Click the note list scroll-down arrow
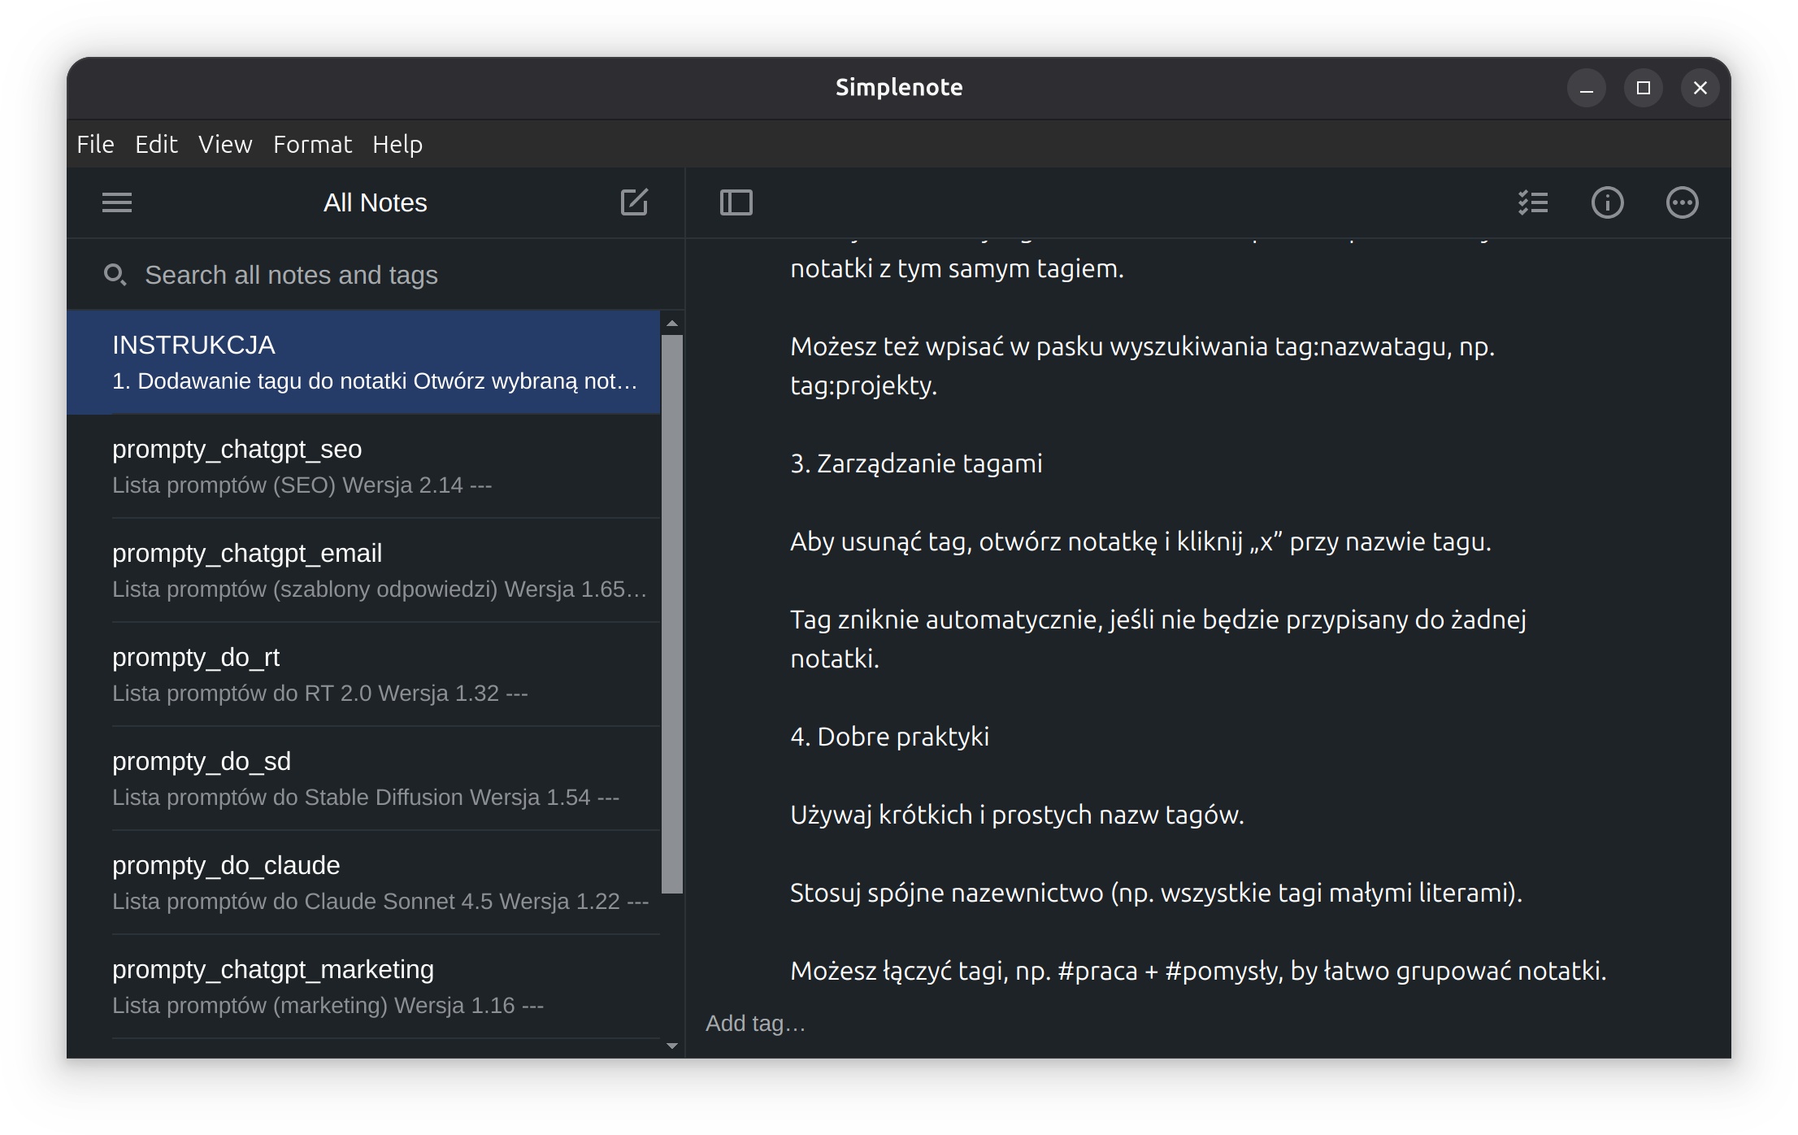1798x1135 pixels. point(672,1046)
